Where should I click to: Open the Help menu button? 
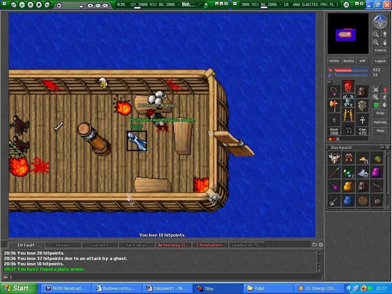click(380, 131)
